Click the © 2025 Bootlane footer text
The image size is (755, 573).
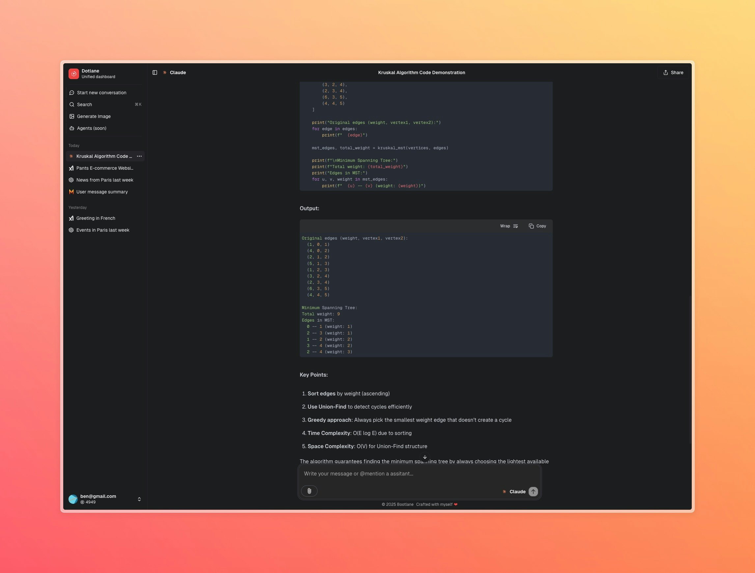point(397,504)
